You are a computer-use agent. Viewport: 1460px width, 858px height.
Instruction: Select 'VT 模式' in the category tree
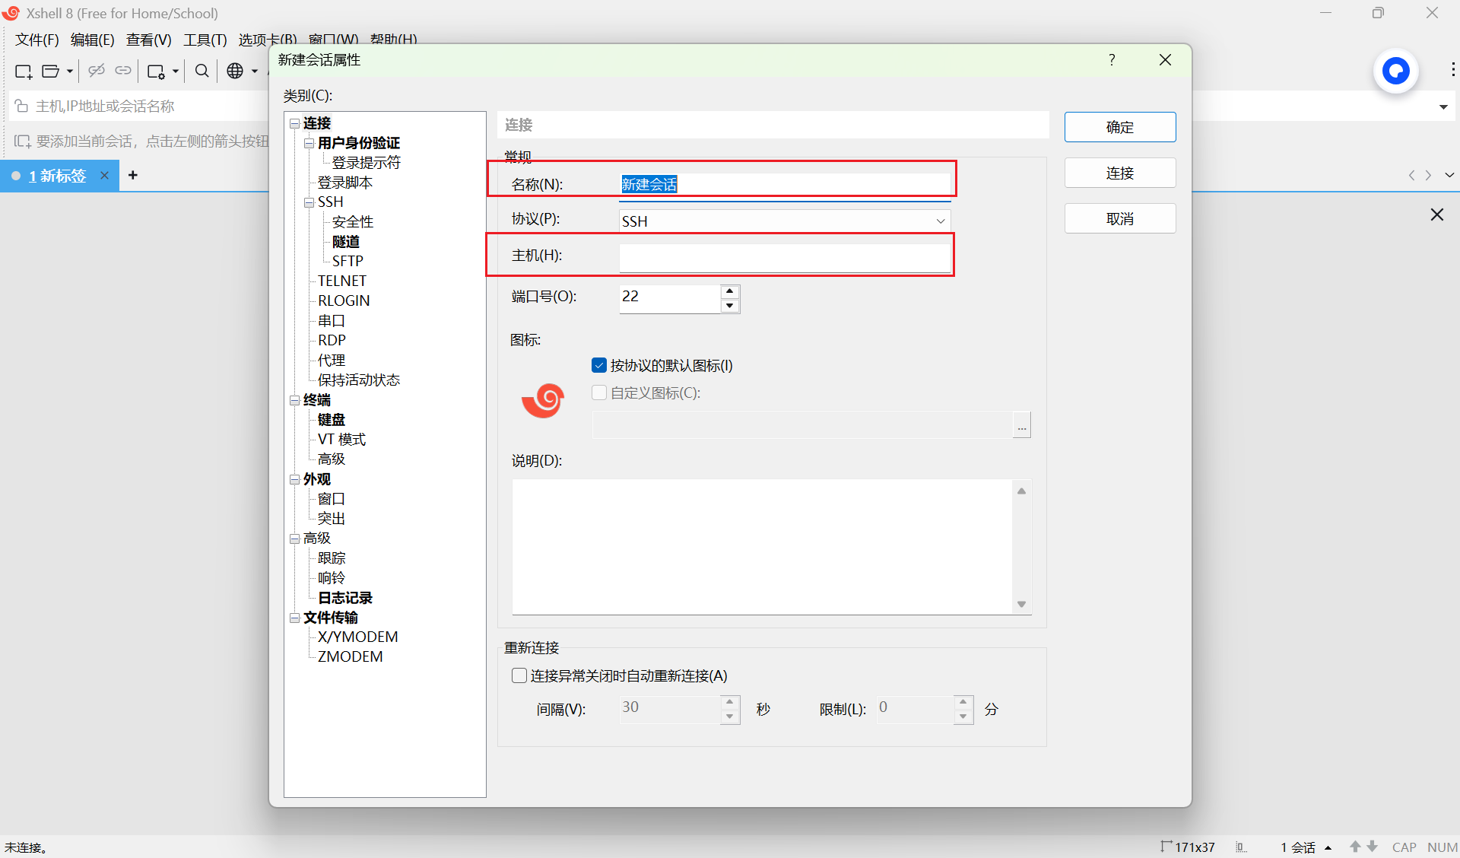[x=341, y=439]
